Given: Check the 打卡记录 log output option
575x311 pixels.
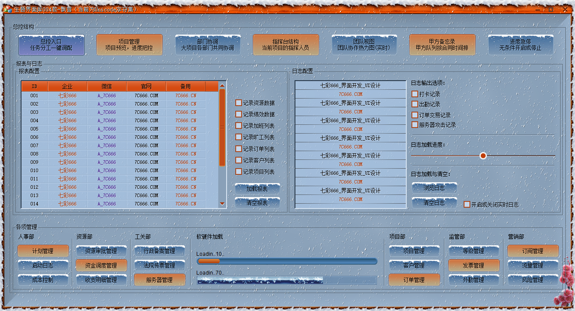Looking at the screenshot, I should [x=415, y=94].
